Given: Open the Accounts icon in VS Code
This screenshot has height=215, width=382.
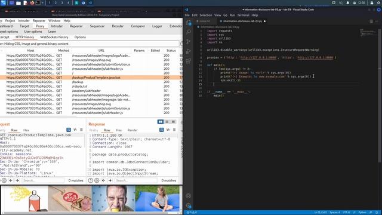Looking at the screenshot, I should 189,196.
